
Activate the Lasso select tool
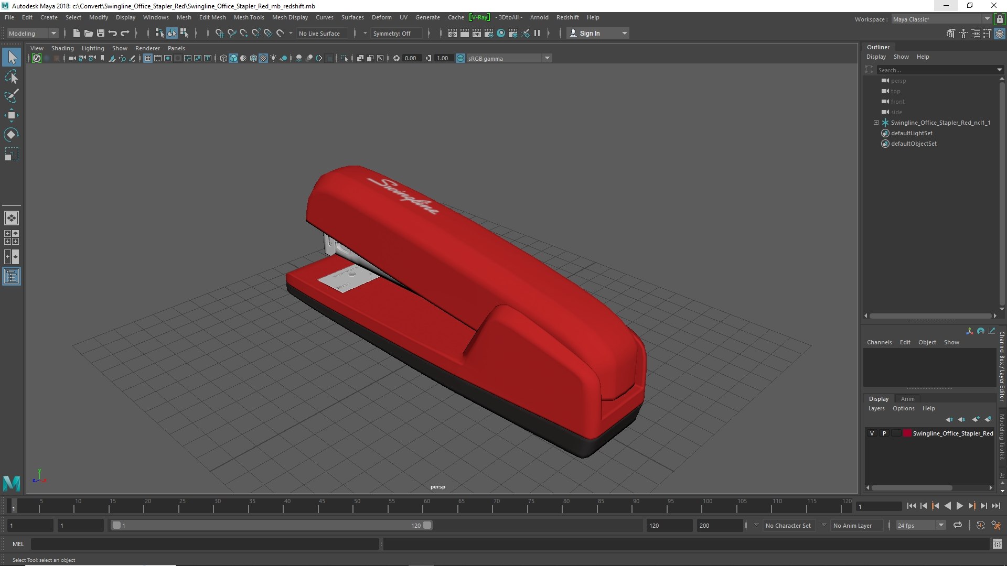click(x=12, y=77)
